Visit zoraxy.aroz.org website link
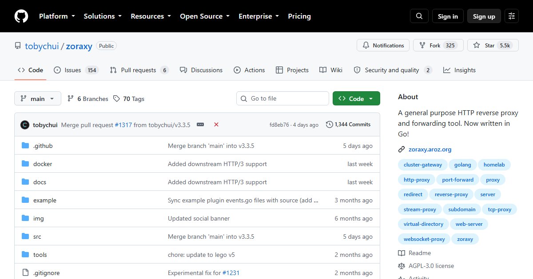This screenshot has height=279, width=533. pos(430,149)
